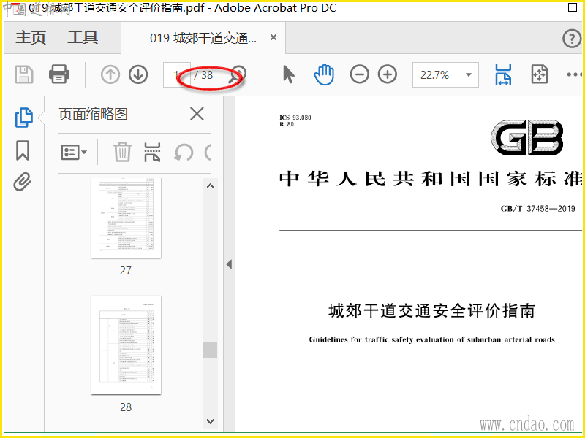The width and height of the screenshot is (585, 438).
Task: Click the Save file icon
Action: pos(24,74)
